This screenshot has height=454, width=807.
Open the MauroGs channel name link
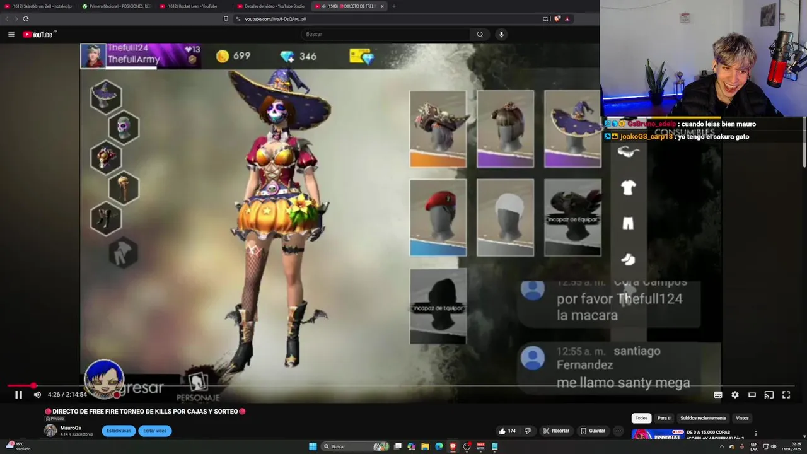click(x=71, y=428)
